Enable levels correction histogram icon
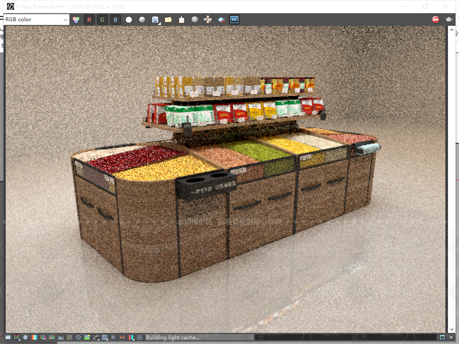Viewport: 459px width, 344px height. click(61, 337)
